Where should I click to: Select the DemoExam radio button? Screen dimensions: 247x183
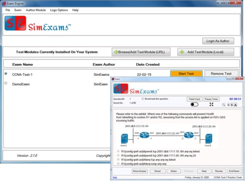pyautogui.click(x=6, y=83)
